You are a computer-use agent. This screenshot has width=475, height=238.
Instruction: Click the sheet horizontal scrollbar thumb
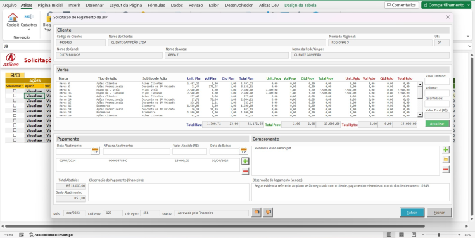pyautogui.click(x=215, y=226)
